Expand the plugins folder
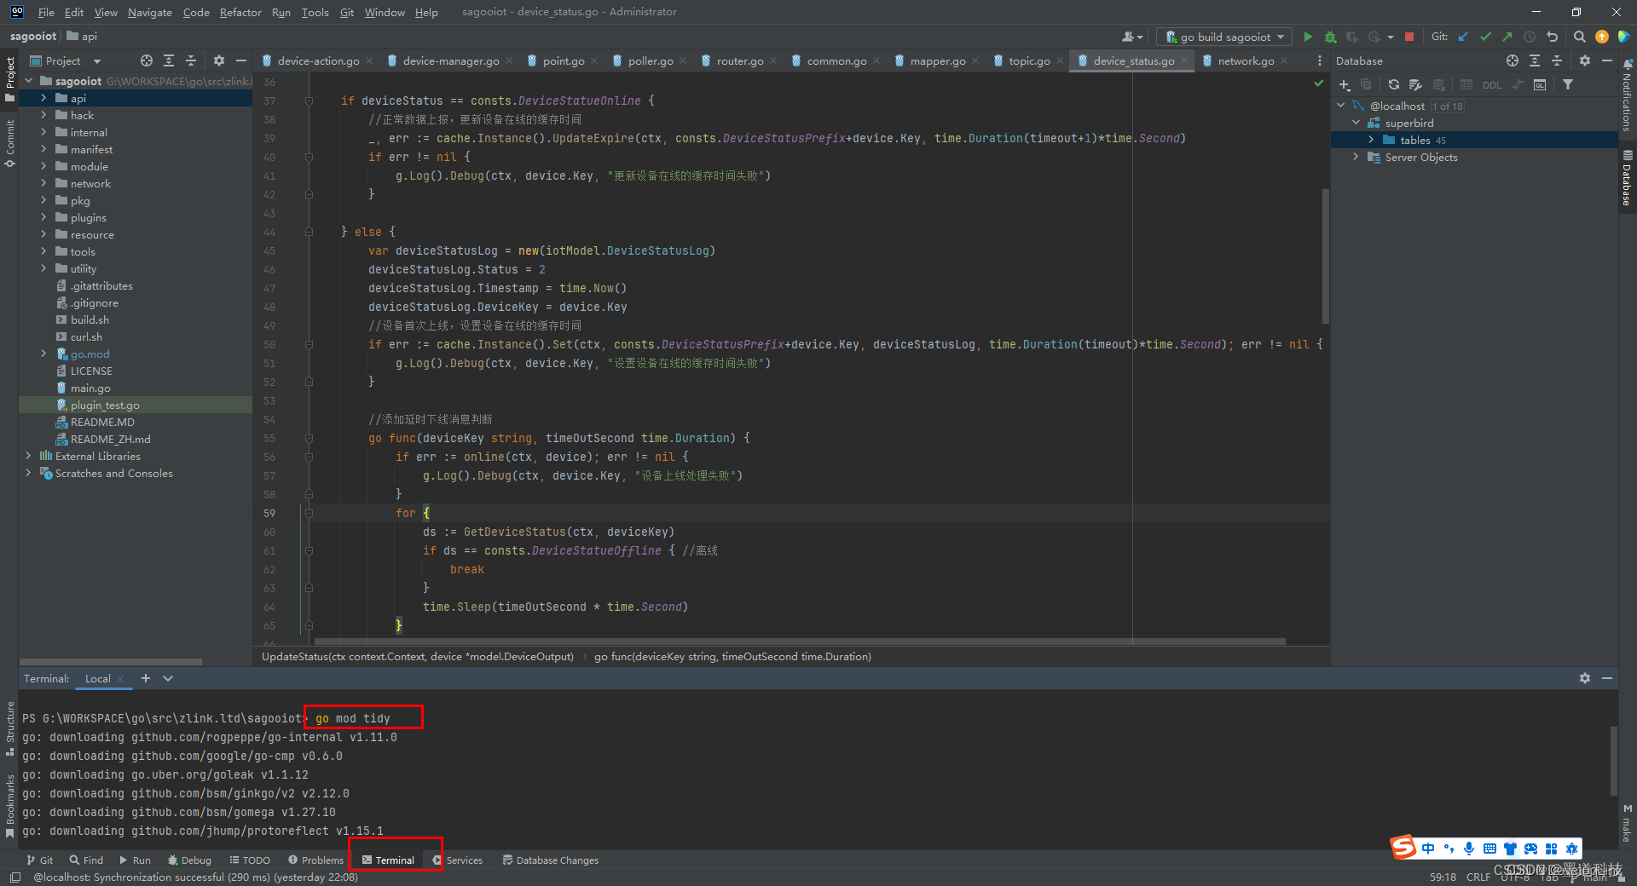Image resolution: width=1637 pixels, height=886 pixels. pos(43,217)
